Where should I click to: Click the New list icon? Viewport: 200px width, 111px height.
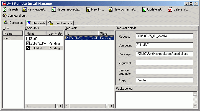pos(88,10)
